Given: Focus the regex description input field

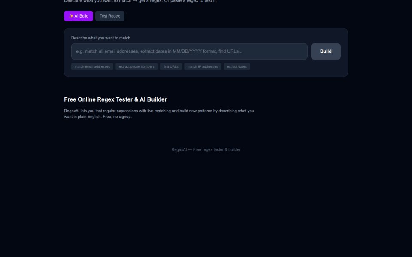Looking at the screenshot, I should click(189, 51).
